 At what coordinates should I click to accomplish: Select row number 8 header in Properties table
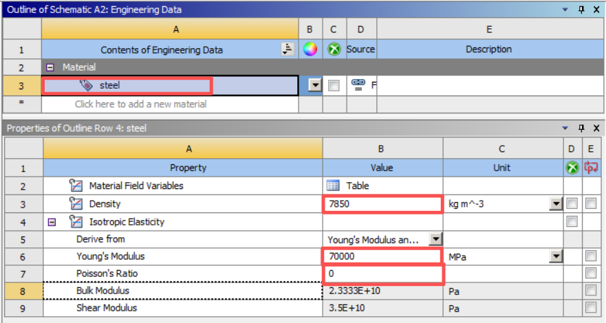coord(23,291)
